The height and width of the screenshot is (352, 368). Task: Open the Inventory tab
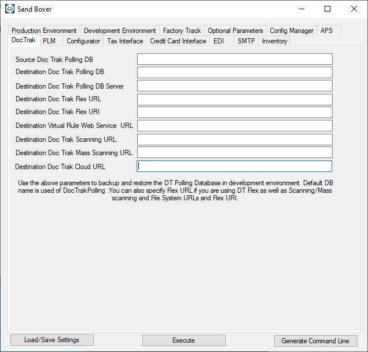pyautogui.click(x=274, y=41)
